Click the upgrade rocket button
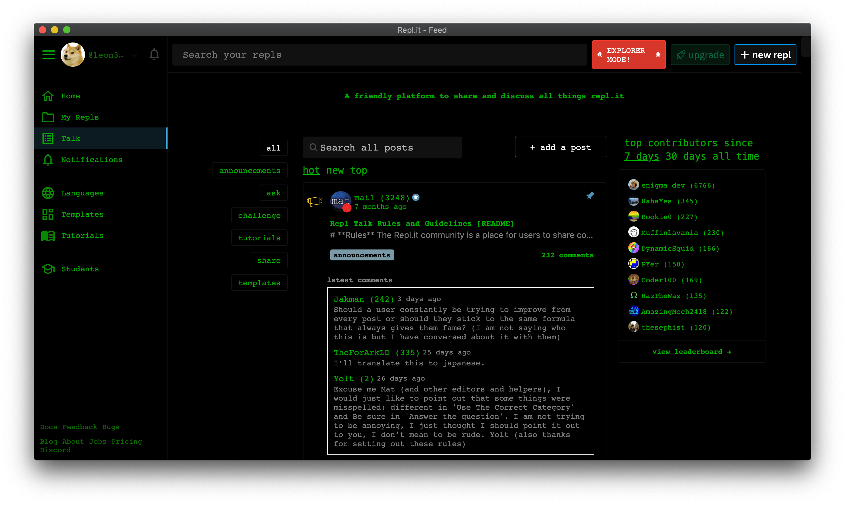The image size is (845, 505). tap(700, 54)
